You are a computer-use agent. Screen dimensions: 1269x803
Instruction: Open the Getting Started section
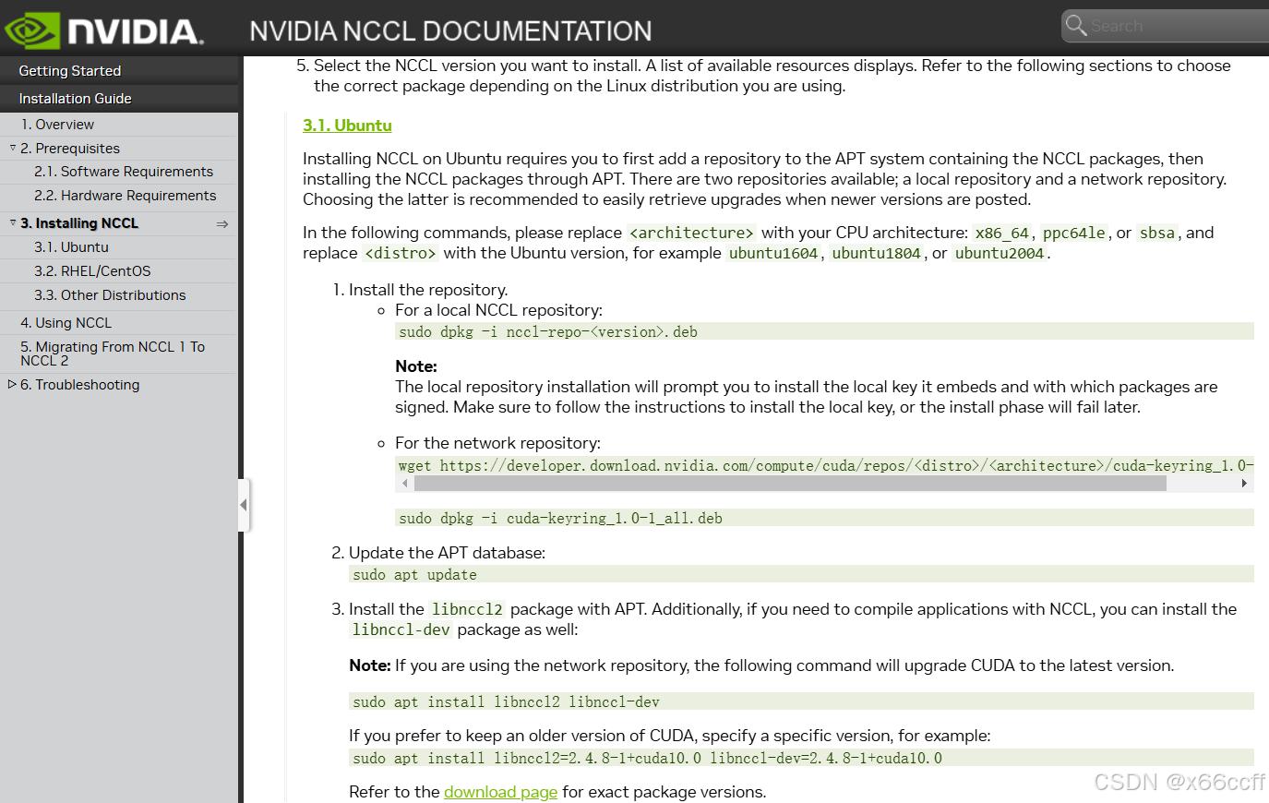pyautogui.click(x=70, y=70)
